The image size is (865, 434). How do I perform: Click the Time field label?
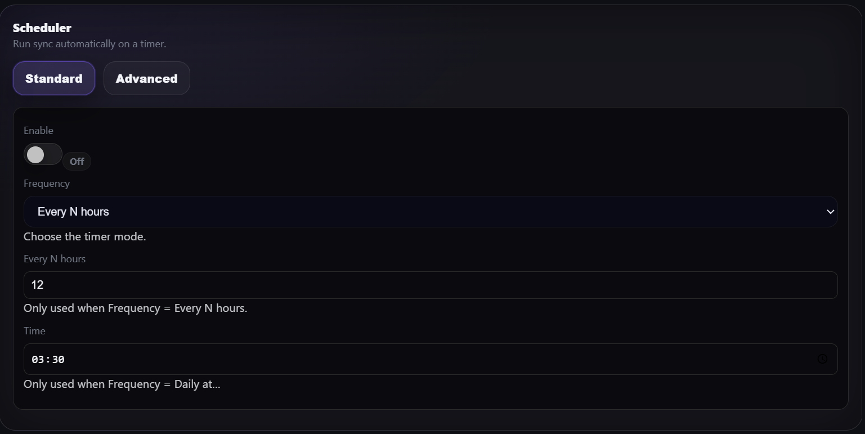pyautogui.click(x=34, y=331)
